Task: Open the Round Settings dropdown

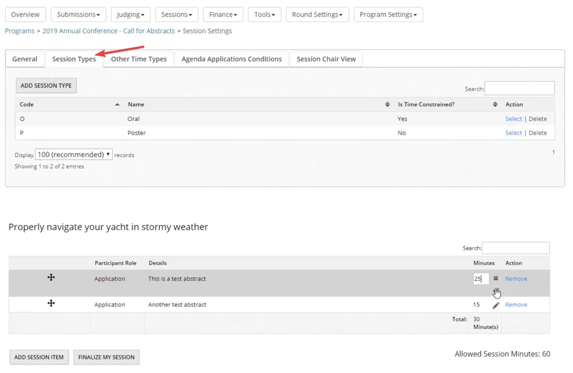Action: pyautogui.click(x=317, y=15)
